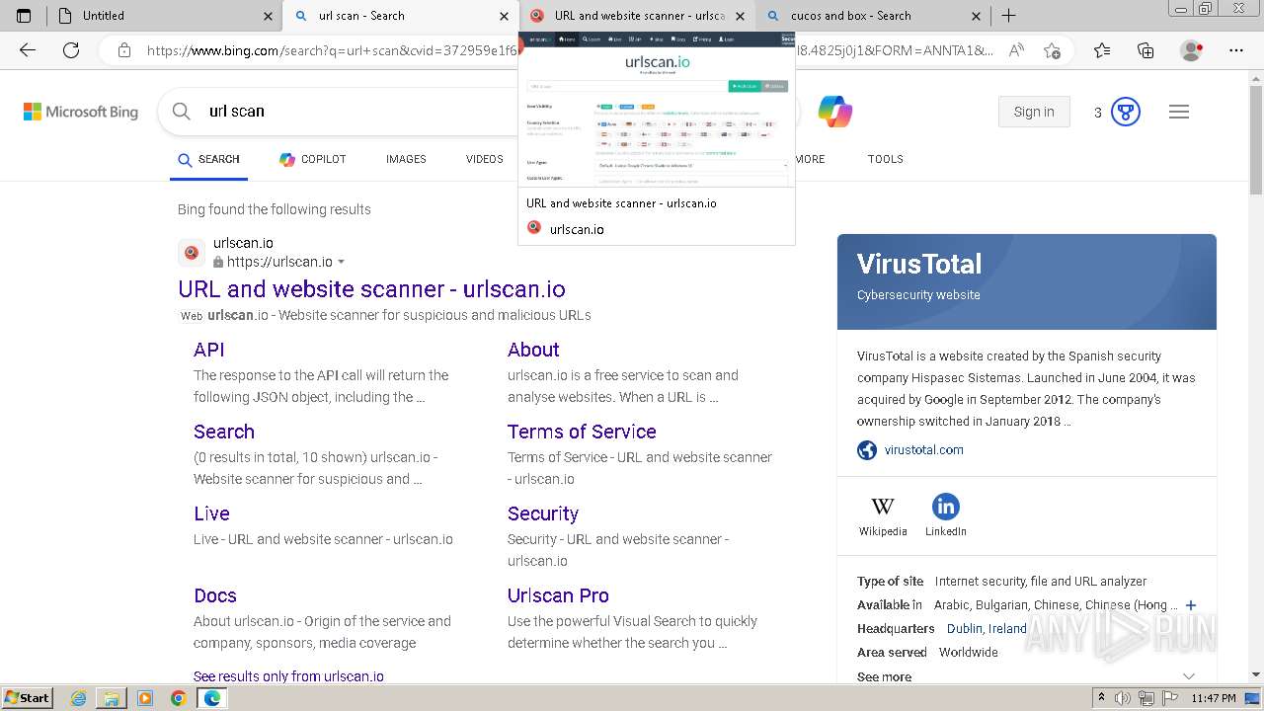The image size is (1264, 711).
Task: Open virustotal.com link in side panel
Action: 924,450
